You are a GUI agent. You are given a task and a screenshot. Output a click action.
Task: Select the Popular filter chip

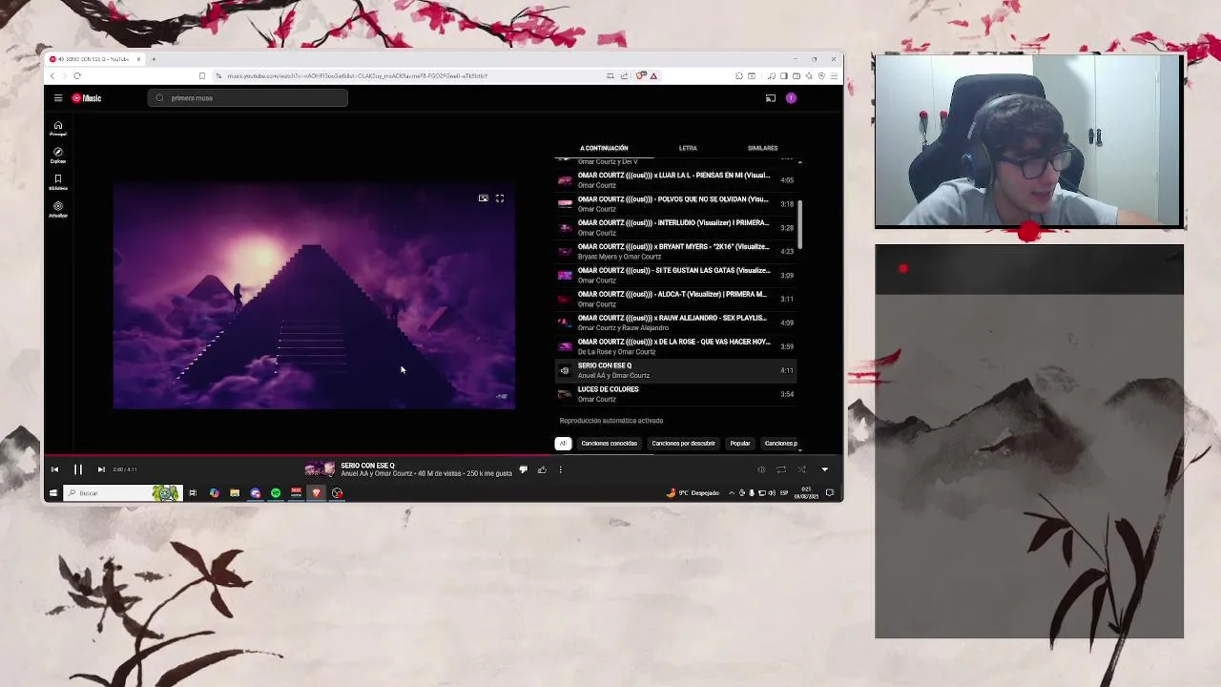point(740,444)
